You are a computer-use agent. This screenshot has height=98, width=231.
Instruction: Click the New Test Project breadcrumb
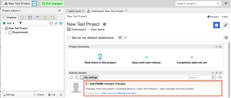coord(77,16)
